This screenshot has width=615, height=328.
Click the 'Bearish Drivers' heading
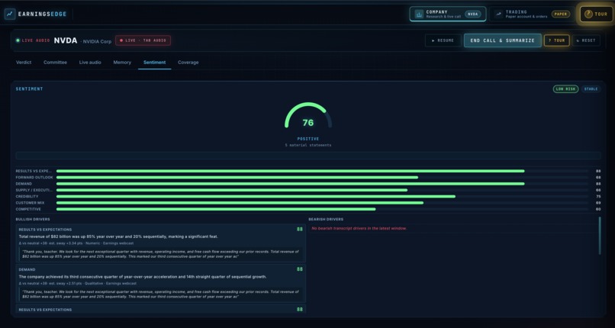point(326,220)
